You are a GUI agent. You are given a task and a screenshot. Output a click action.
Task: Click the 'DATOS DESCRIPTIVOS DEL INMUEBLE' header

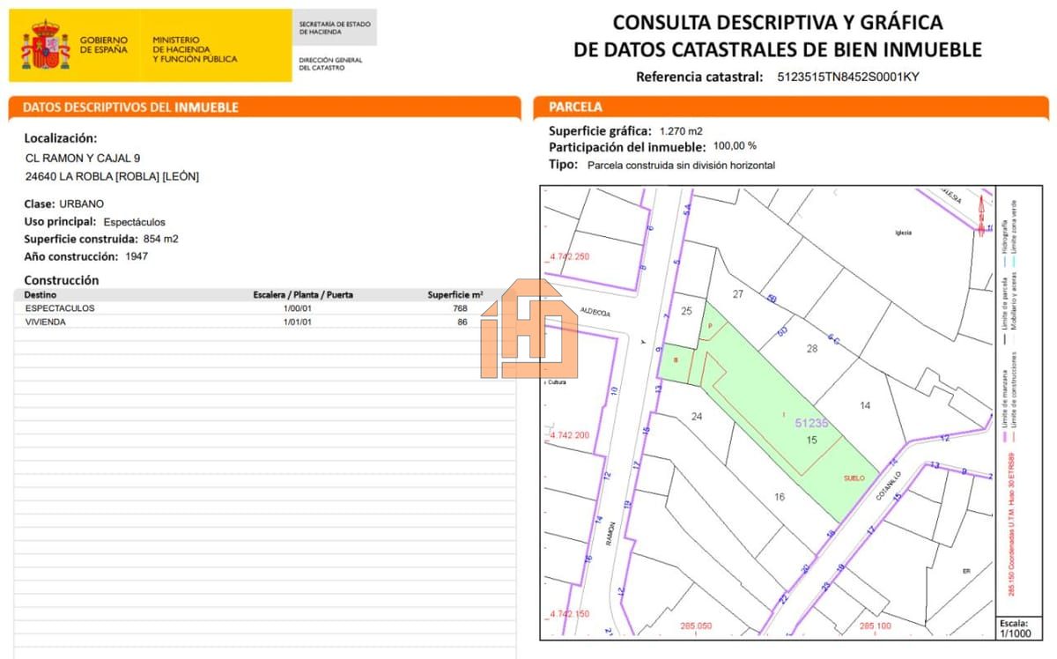click(130, 107)
